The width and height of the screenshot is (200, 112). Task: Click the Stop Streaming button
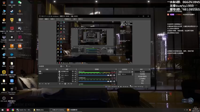(142, 72)
